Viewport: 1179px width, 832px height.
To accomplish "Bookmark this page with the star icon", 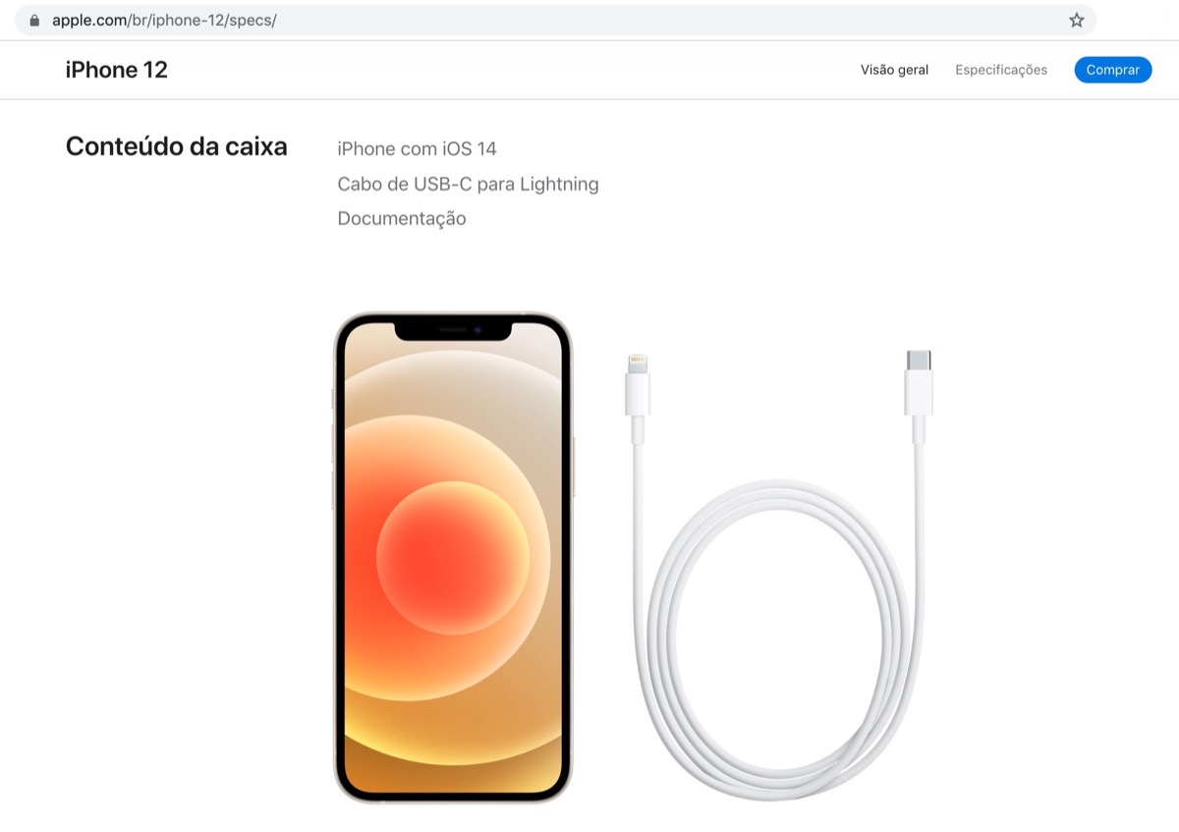I will pos(1076,20).
